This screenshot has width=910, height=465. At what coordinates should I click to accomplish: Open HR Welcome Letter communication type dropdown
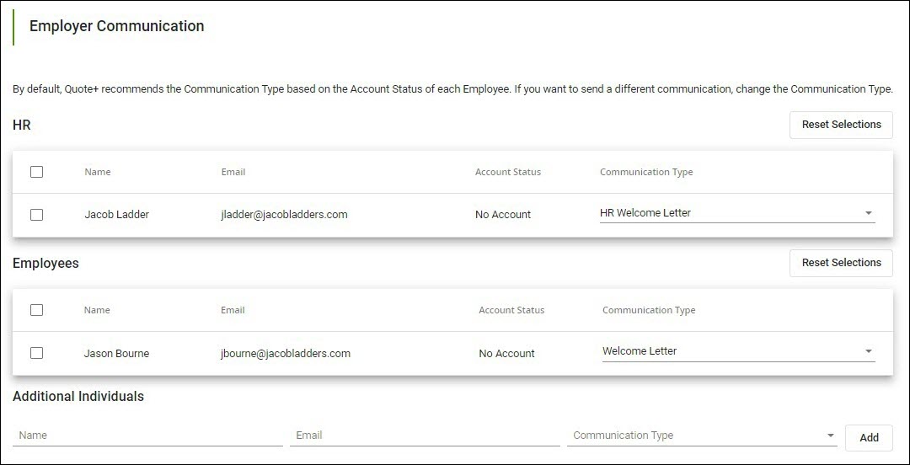pyautogui.click(x=737, y=213)
